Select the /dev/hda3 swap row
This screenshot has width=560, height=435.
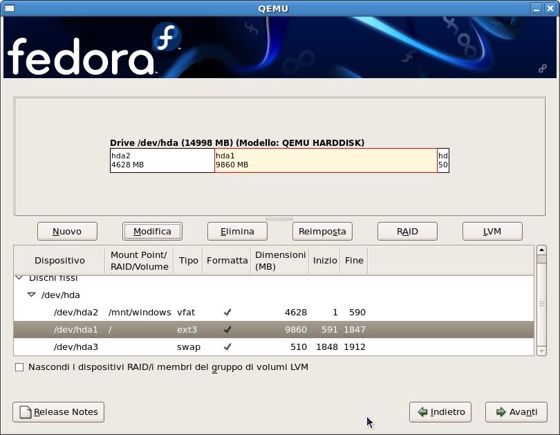point(274,346)
